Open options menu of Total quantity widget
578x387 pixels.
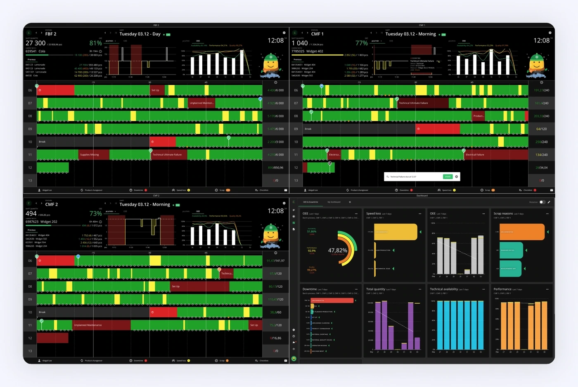(420, 289)
